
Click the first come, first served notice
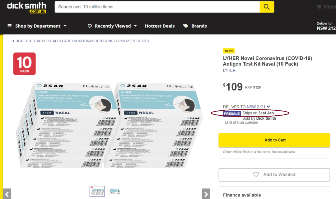tap(259, 152)
